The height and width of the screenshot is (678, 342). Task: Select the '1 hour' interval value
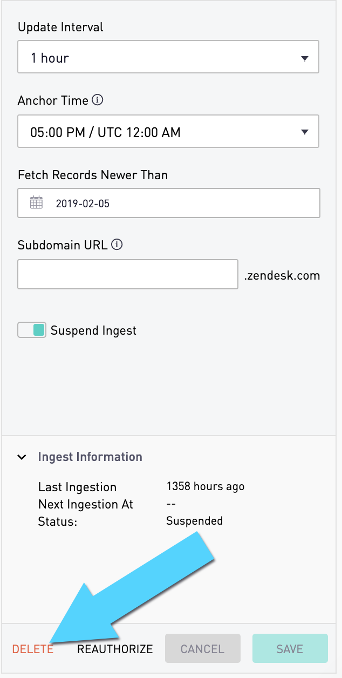(50, 58)
